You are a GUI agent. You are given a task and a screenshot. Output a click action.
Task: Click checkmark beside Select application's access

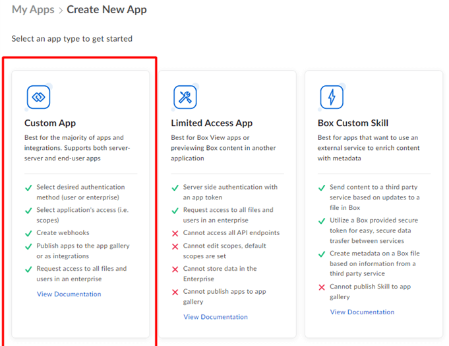coord(28,211)
